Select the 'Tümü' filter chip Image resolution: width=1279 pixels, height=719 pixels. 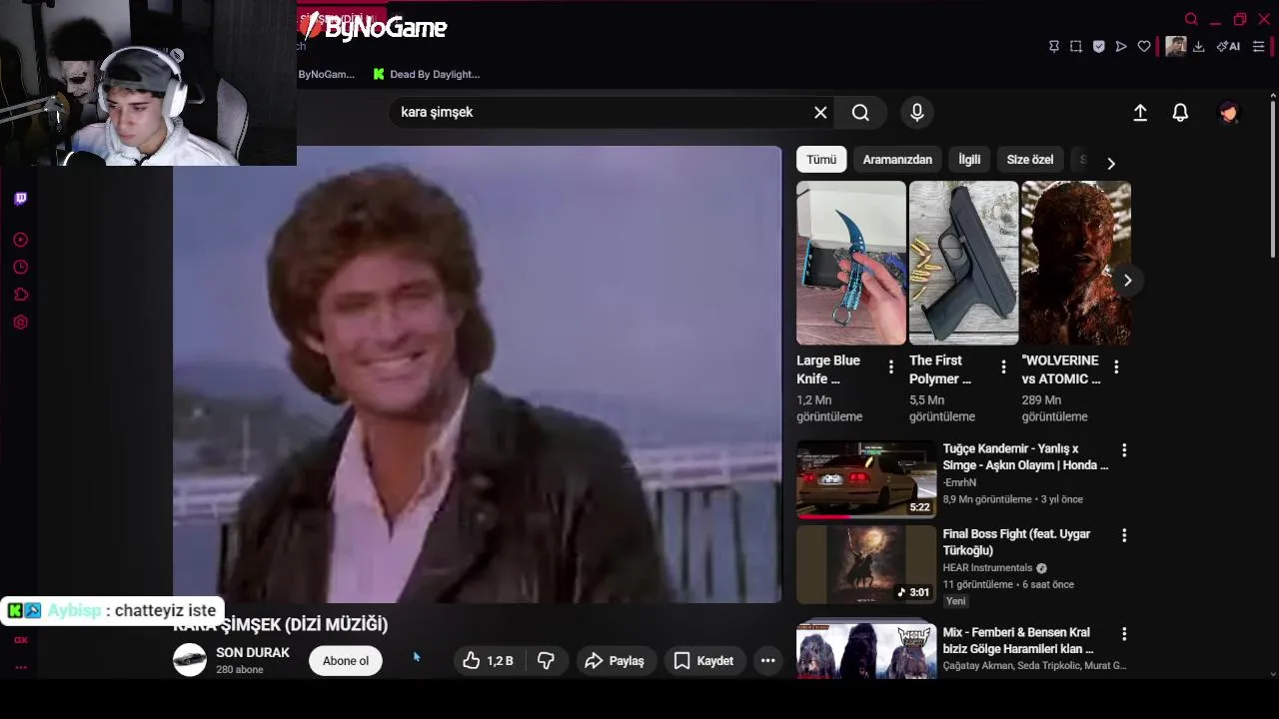click(x=821, y=160)
